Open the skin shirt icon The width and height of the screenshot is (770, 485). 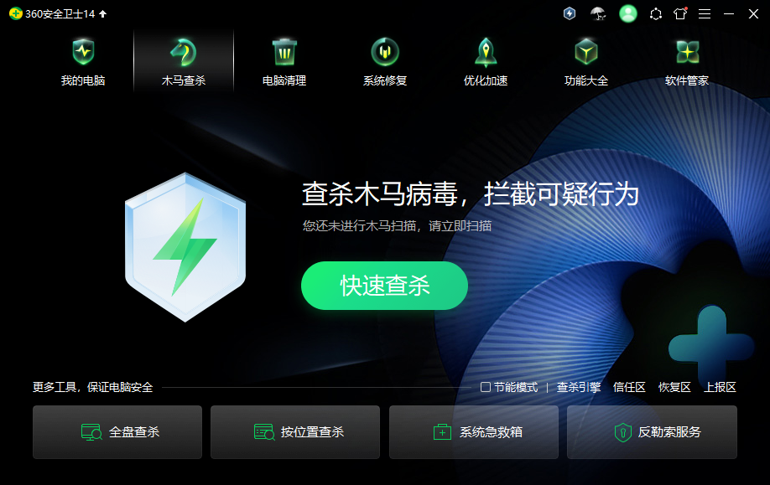pyautogui.click(x=680, y=13)
